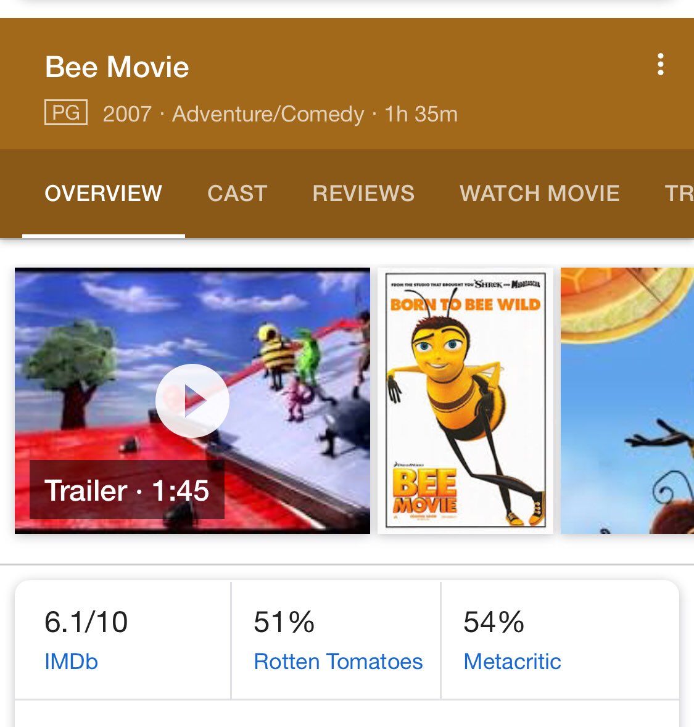This screenshot has width=694, height=727.
Task: Open the IMDb rating link
Action: pos(71,661)
